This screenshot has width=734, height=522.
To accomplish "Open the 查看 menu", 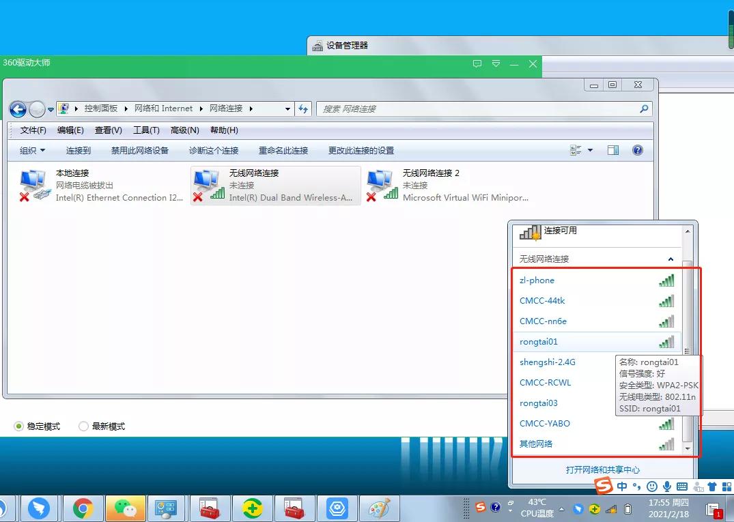I will tap(109, 130).
